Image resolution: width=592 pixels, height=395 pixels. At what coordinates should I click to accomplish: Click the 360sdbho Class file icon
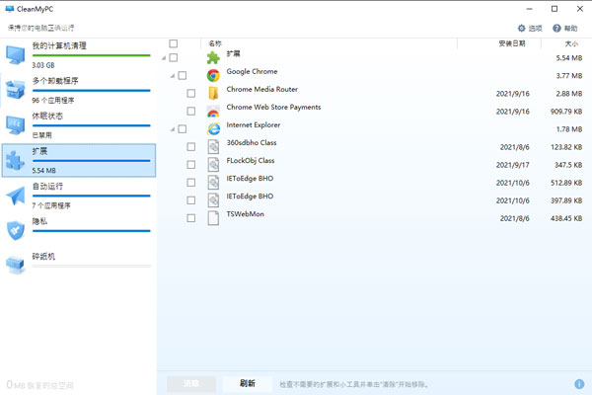213,147
